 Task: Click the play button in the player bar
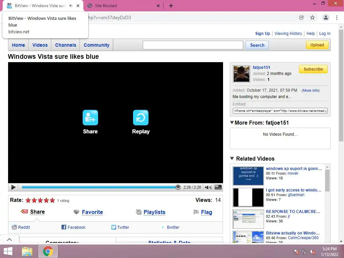click(13, 187)
